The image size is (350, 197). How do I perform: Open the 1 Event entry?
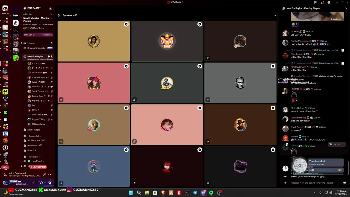(38, 43)
